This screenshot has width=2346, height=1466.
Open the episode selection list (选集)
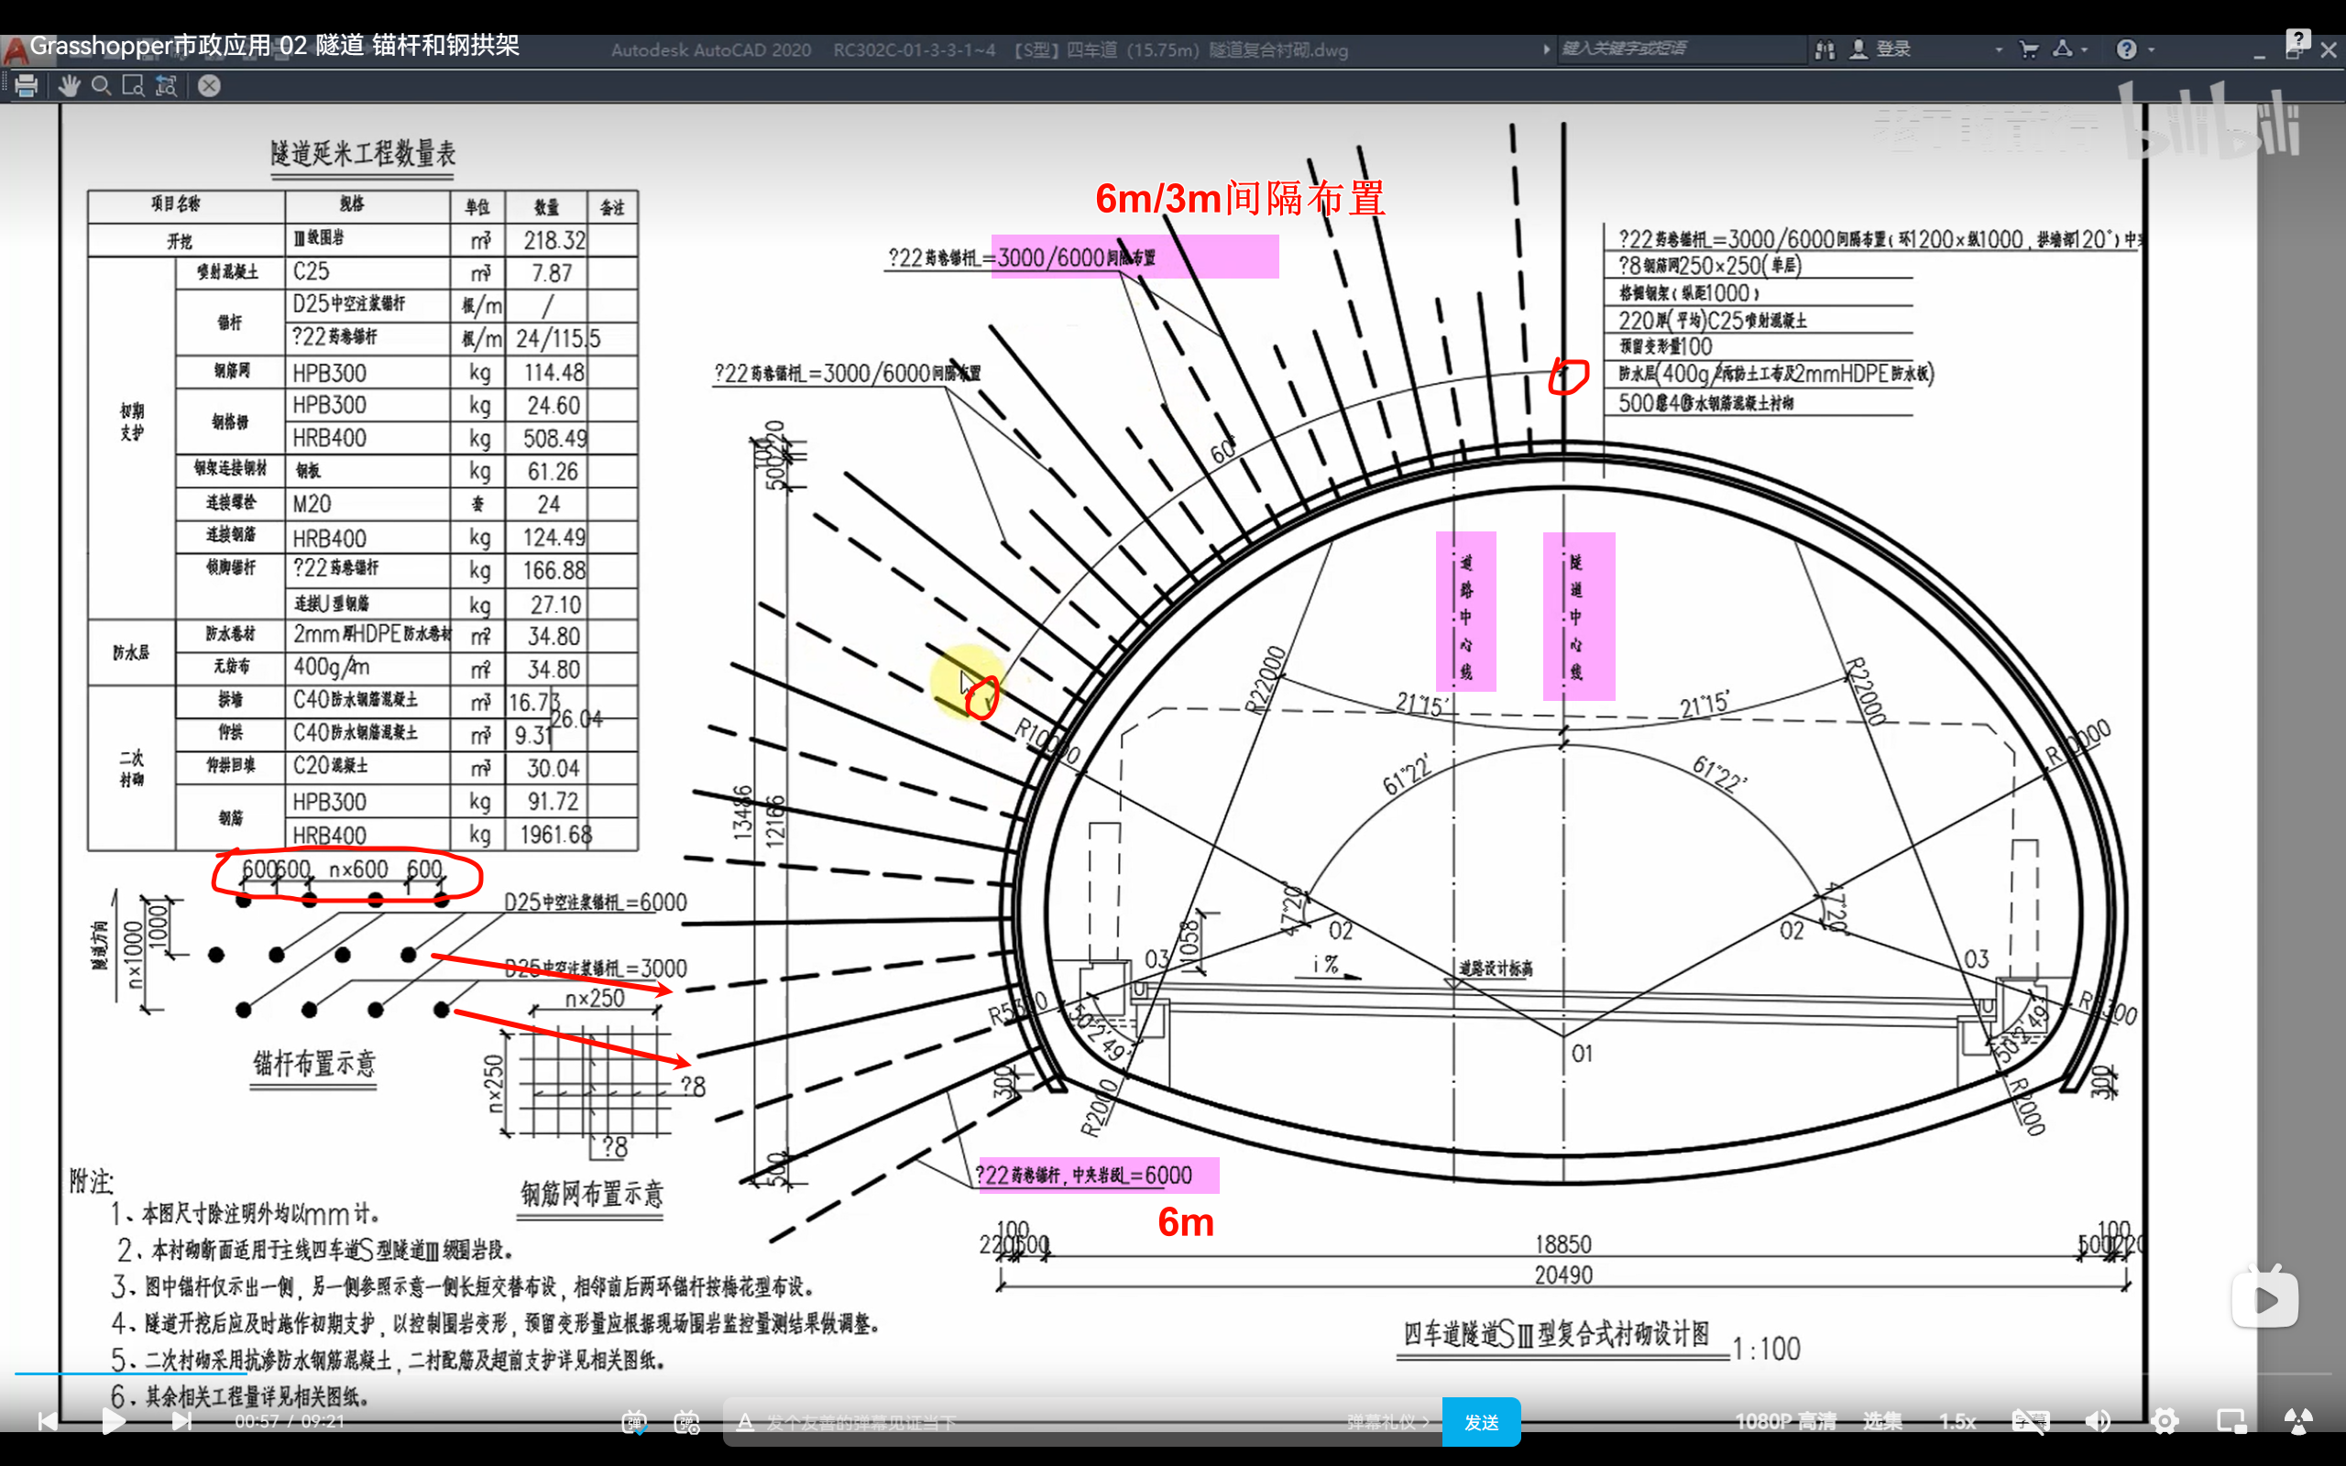(x=1881, y=1421)
